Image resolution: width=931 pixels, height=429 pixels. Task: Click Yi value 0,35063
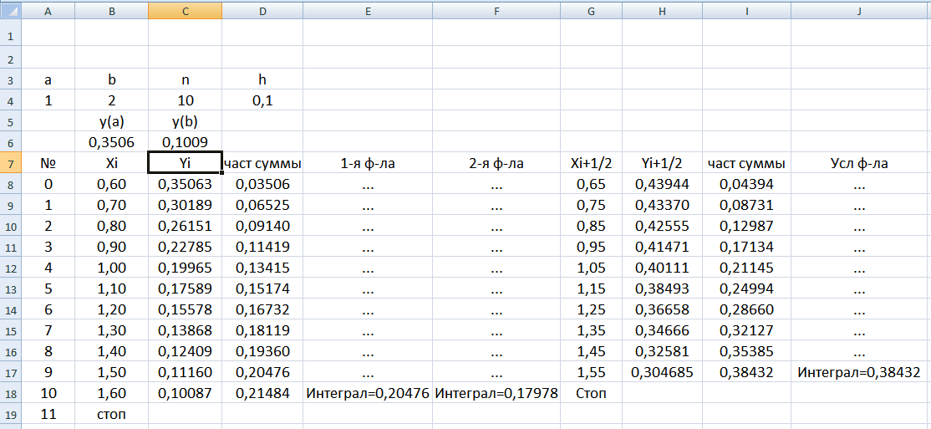click(x=186, y=184)
